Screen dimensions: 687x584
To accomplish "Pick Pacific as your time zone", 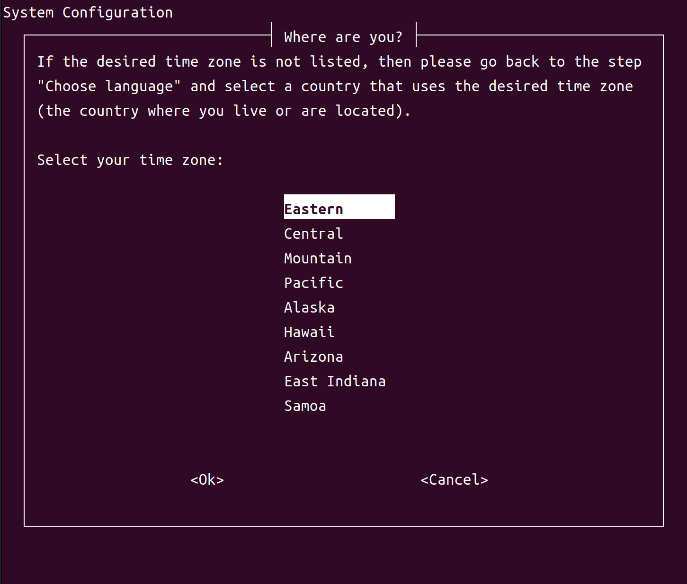I will click(x=313, y=282).
